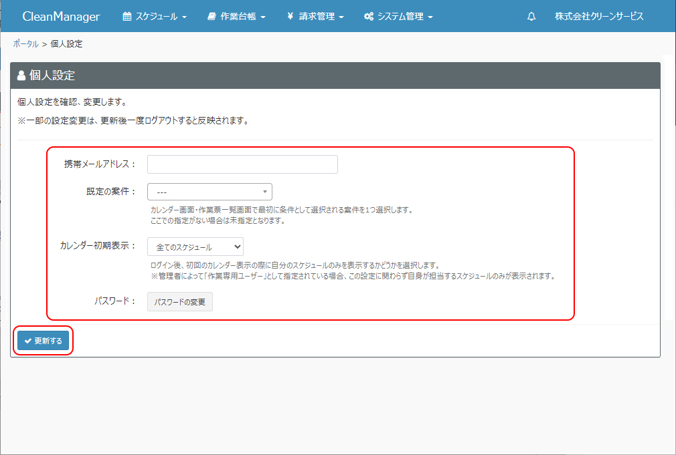
Task: Expand the 既定の案件 dropdown
Action: pos(209,192)
